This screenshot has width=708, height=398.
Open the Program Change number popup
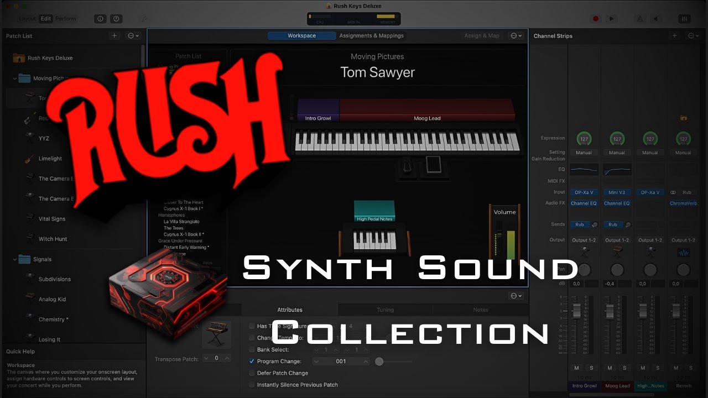pyautogui.click(x=341, y=361)
